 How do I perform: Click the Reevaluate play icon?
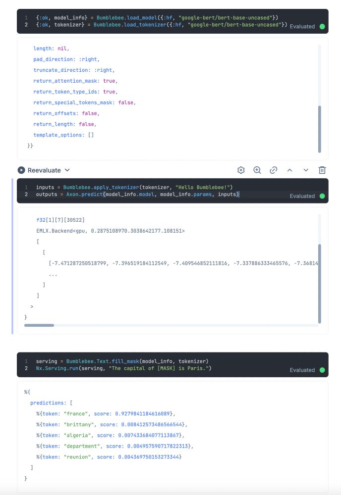[21, 170]
